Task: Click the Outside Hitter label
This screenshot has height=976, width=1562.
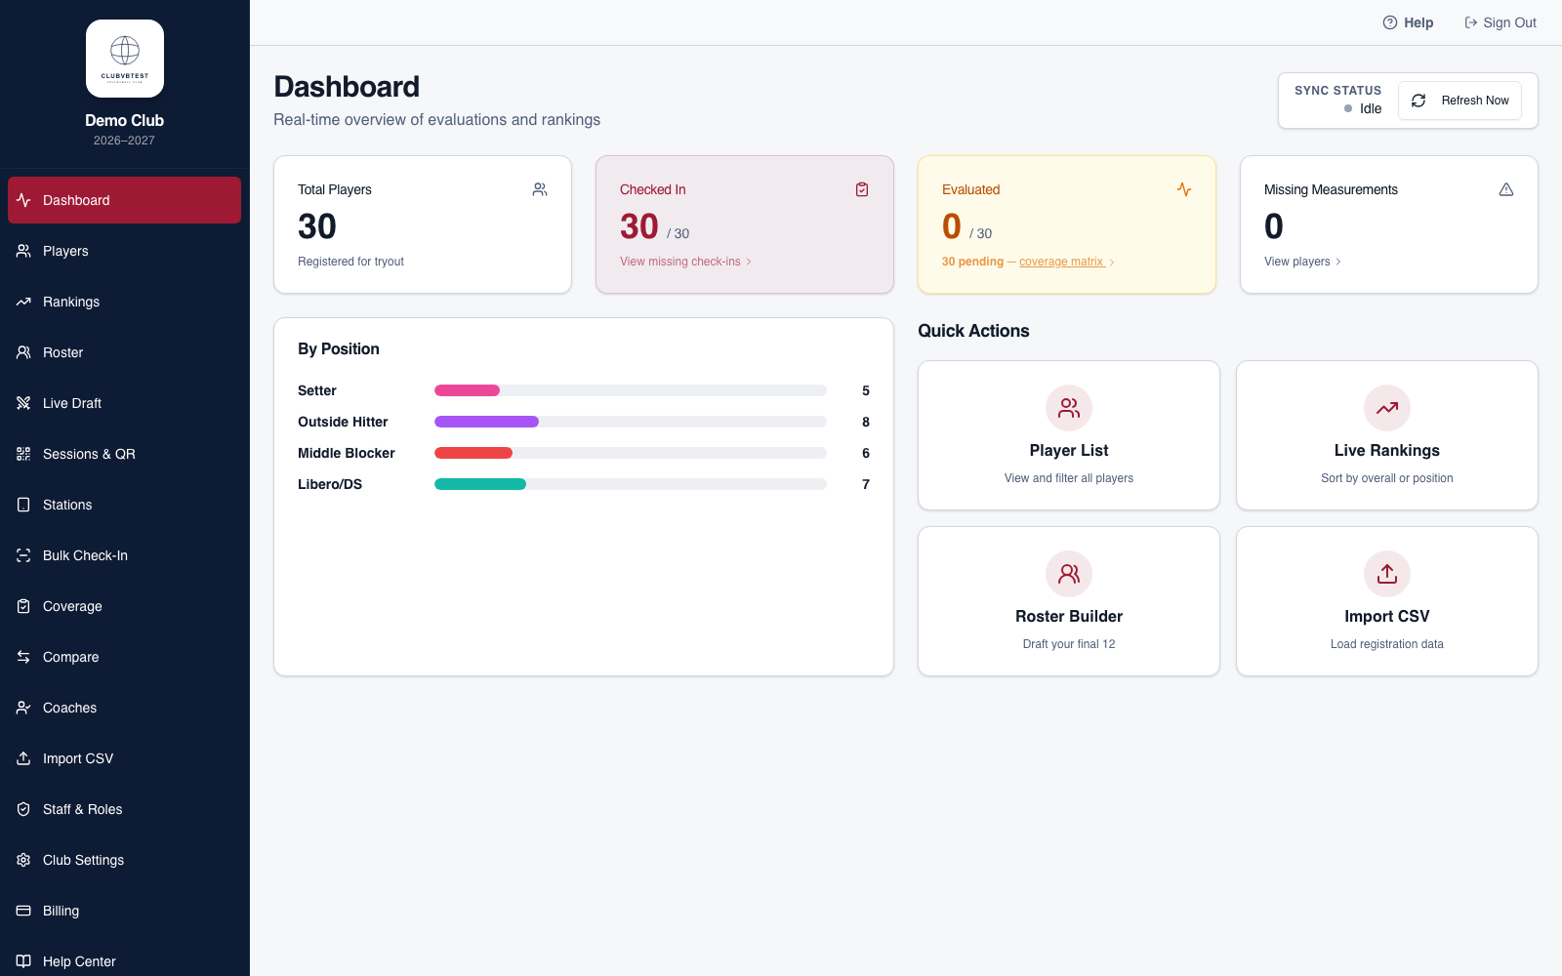Action: 343,422
